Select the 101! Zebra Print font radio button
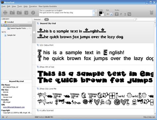 coord(34,54)
